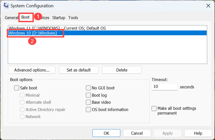Check Make all boot settings permanent
The height and width of the screenshot is (140, 215).
pos(154,109)
